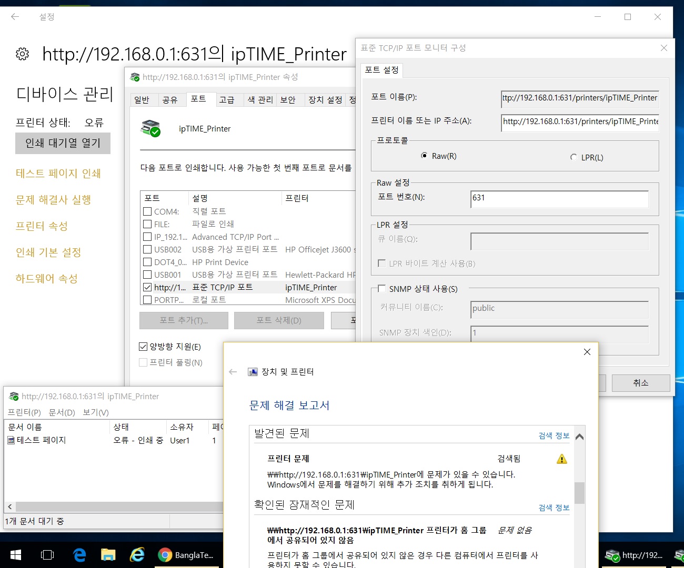This screenshot has height=568, width=684.
Task: Launch Microsoft Edge from taskbar
Action: click(79, 555)
